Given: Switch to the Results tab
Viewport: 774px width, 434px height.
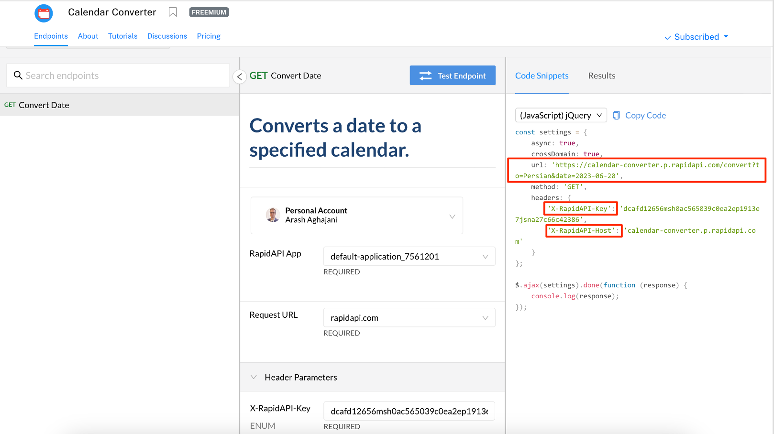Looking at the screenshot, I should point(601,76).
